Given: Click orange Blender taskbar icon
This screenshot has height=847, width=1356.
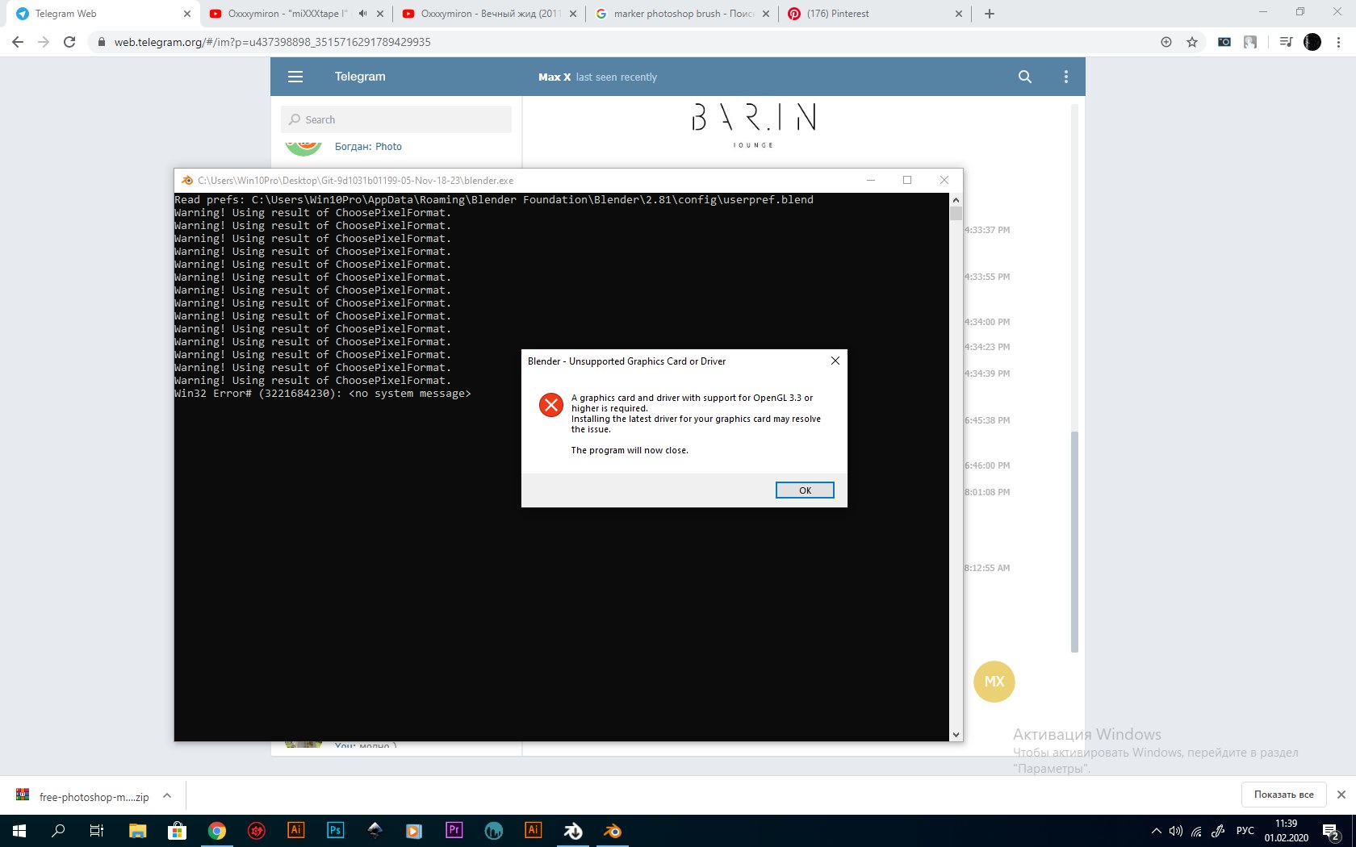Looking at the screenshot, I should click(613, 831).
